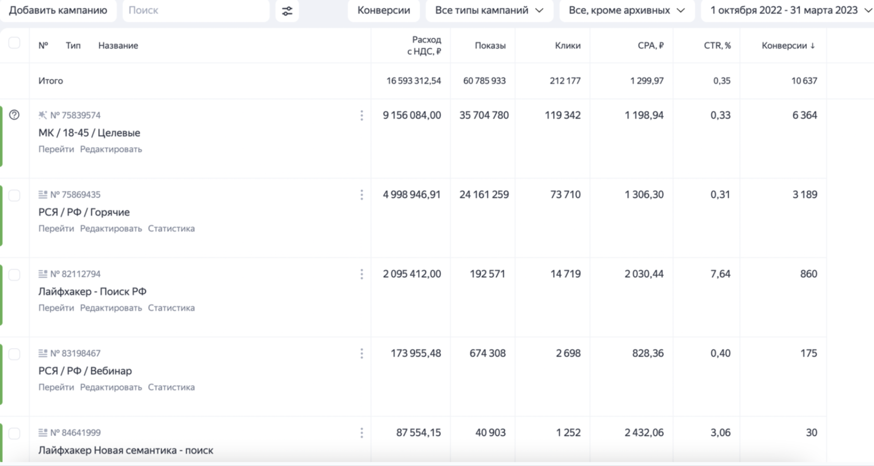Expand the Все типы кампаний dropdown
This screenshot has height=466, width=874.
point(489,10)
